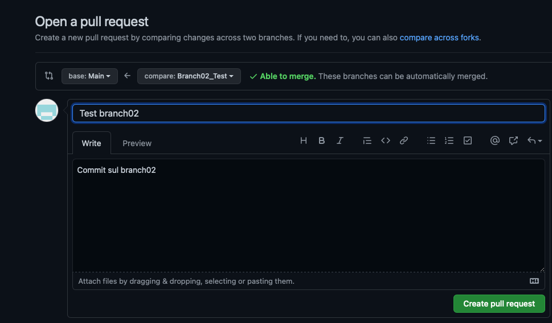Apply italic formatting icon
The height and width of the screenshot is (323, 552).
tap(340, 140)
